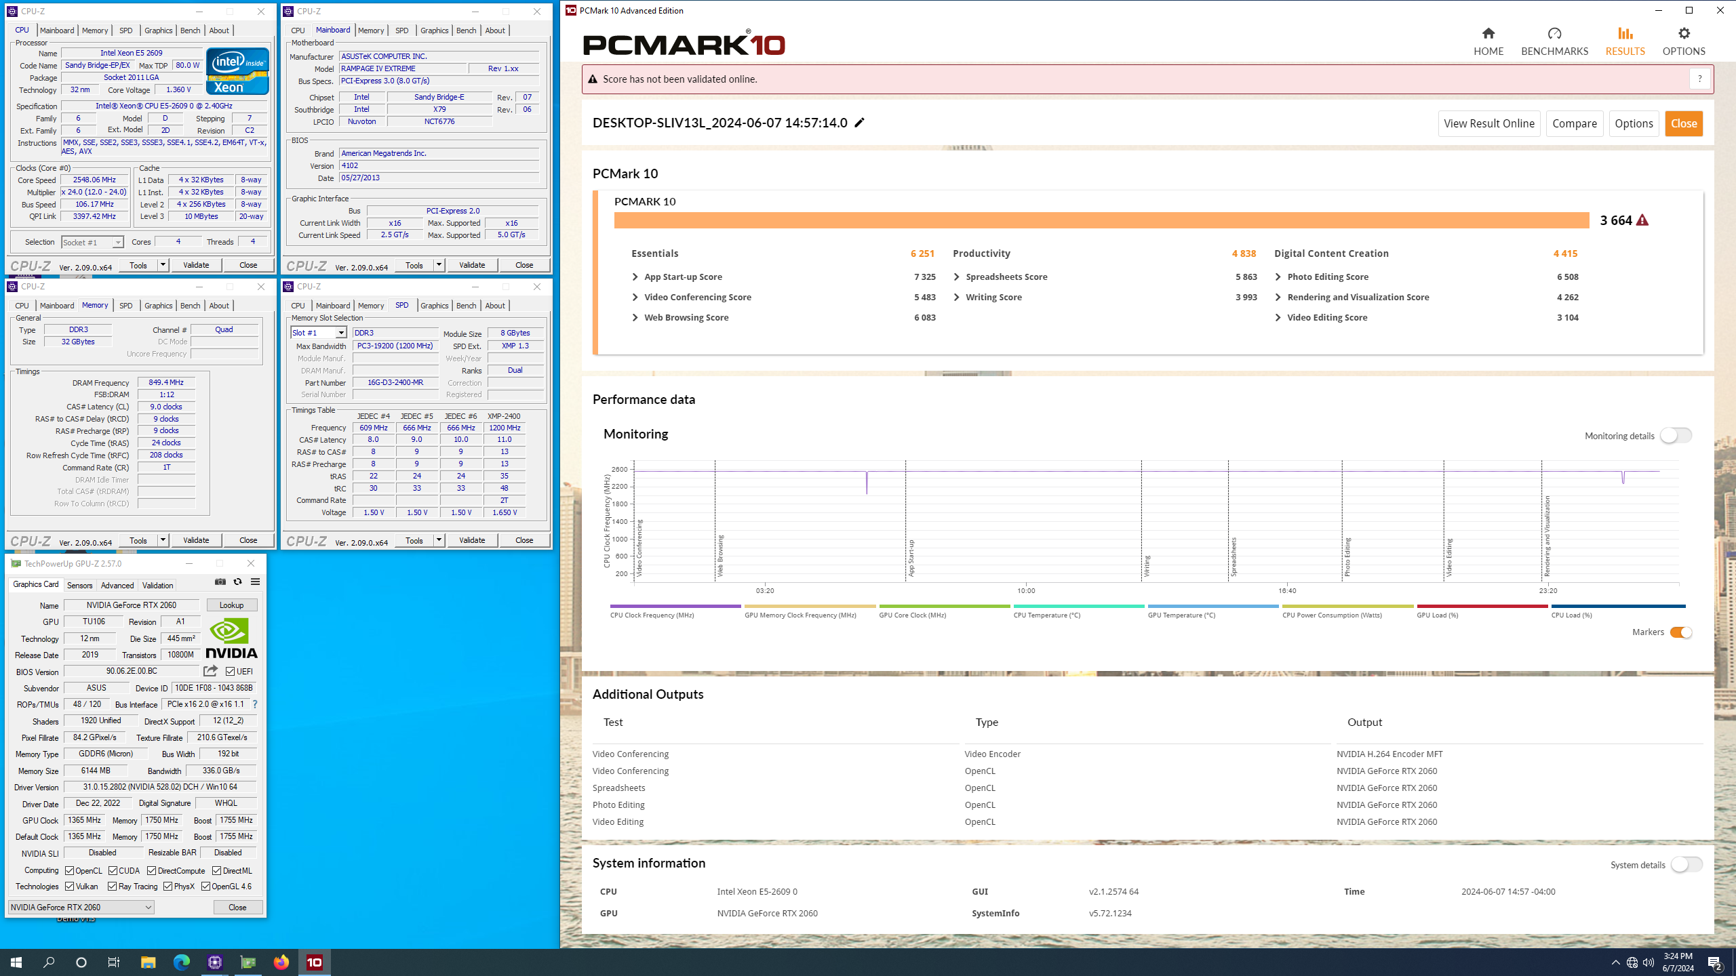Open the Options gear in PCMark
The height and width of the screenshot is (976, 1736).
1684,33
